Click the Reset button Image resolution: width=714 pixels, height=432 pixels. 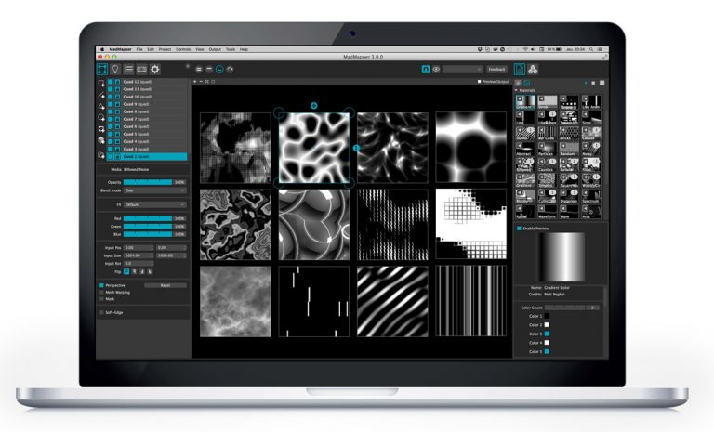click(165, 285)
